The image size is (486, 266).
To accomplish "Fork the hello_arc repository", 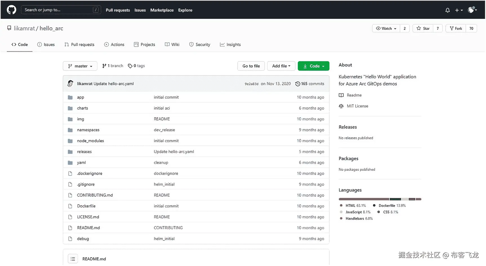I will pyautogui.click(x=456, y=28).
